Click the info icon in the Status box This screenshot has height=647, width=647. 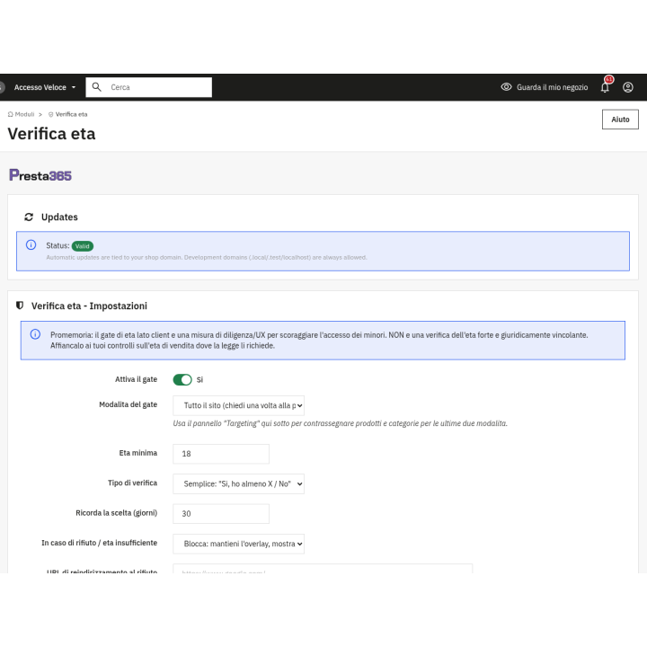tap(31, 244)
